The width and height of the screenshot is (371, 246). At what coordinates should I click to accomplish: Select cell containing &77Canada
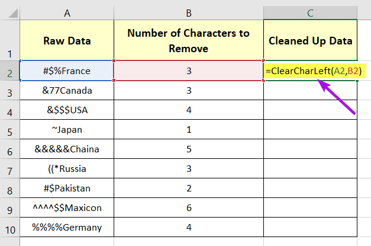[x=67, y=90]
